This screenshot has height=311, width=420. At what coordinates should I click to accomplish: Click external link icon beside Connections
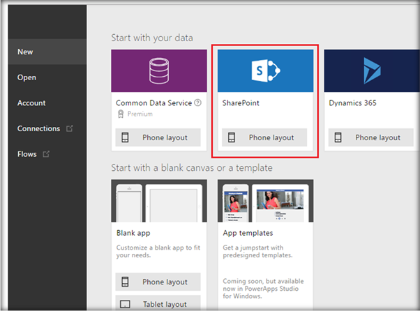point(70,128)
